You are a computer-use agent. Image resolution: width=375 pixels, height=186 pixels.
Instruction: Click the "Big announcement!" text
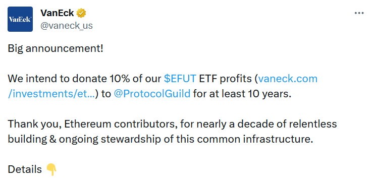tap(56, 49)
